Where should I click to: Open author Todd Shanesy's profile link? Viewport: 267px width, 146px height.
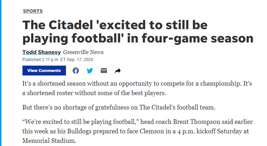pyautogui.click(x=41, y=52)
